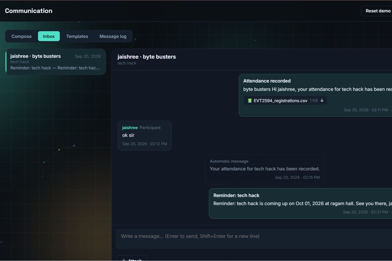Image resolution: width=392 pixels, height=261 pixels.
Task: Click the Sep 20, 2026 · 02:12 PM timestamp
Action: pos(144,144)
